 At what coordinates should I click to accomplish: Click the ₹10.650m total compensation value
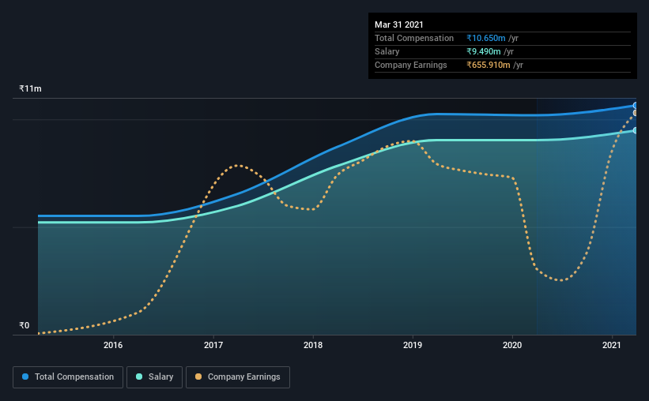[x=486, y=38]
